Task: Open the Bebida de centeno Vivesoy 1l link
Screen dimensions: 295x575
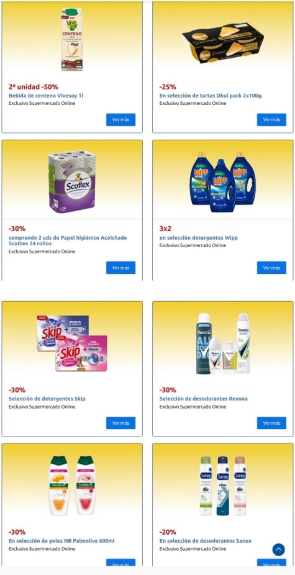Action: (x=46, y=96)
